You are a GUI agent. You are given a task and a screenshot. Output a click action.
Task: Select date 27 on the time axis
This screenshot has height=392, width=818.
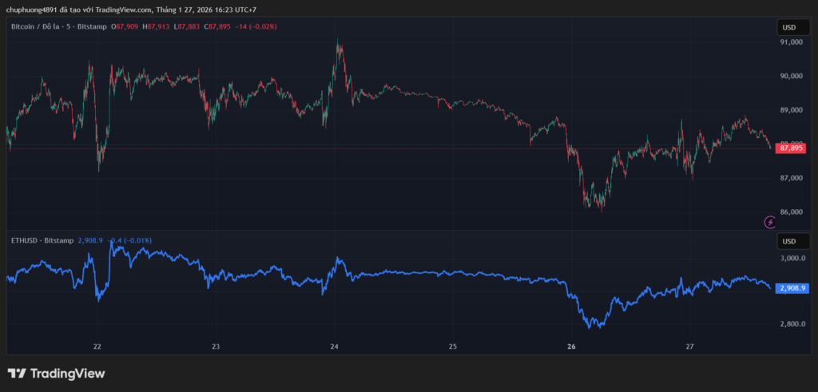click(690, 347)
